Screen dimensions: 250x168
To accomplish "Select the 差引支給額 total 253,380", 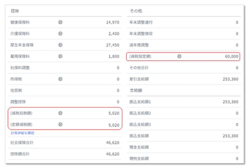I will tap(230, 79).
